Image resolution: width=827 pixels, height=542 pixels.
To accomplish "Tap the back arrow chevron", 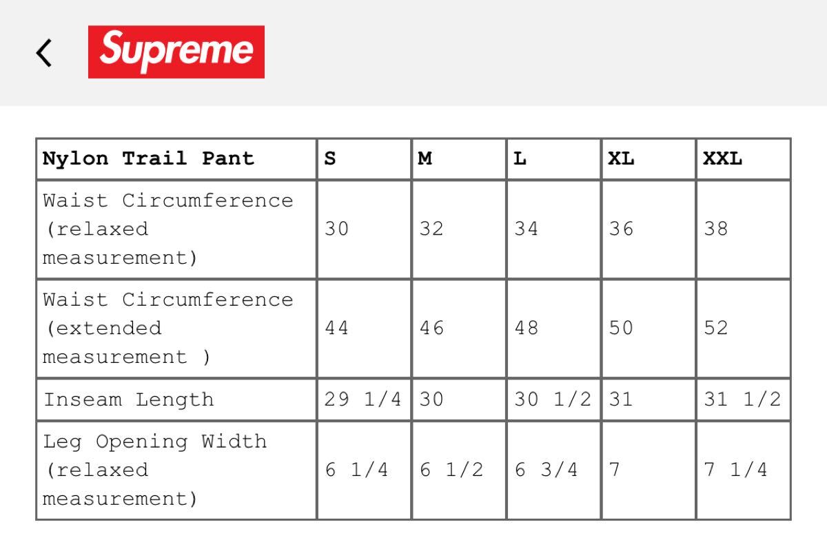I will point(44,52).
